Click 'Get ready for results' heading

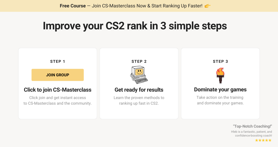(139, 90)
